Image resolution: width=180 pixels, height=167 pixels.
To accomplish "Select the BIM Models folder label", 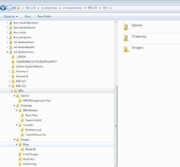I will pos(30,110).
